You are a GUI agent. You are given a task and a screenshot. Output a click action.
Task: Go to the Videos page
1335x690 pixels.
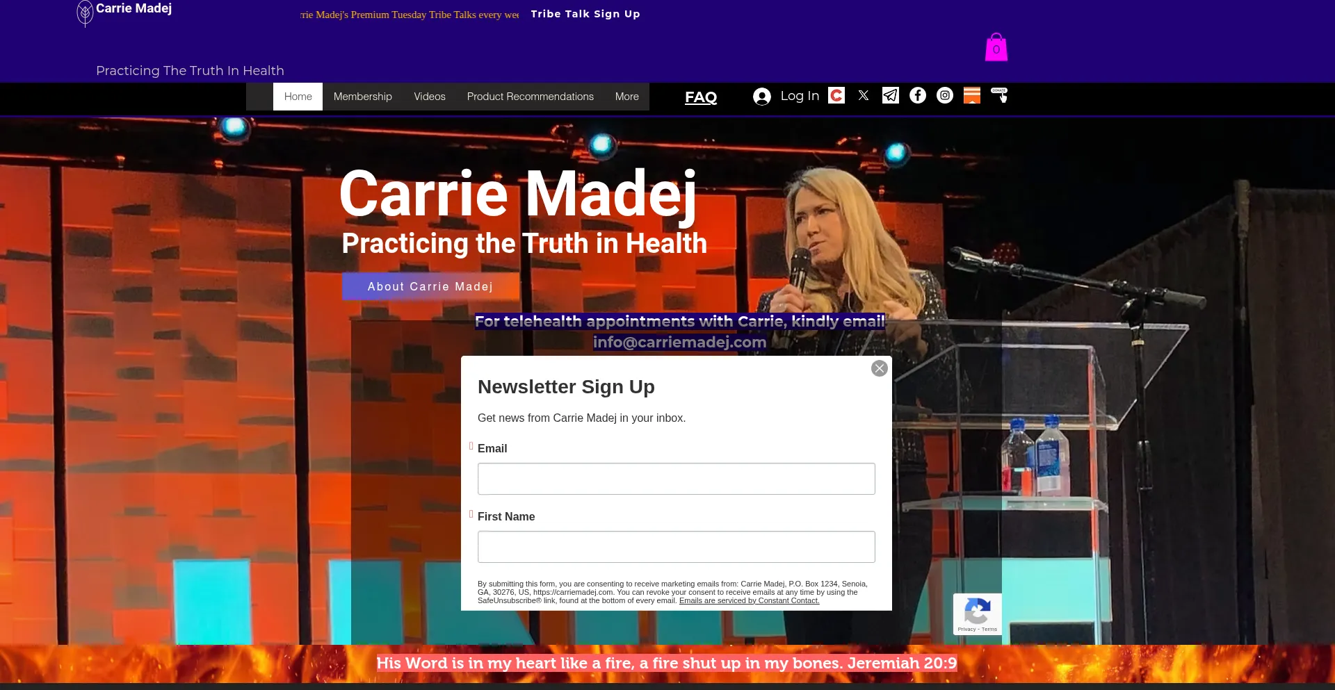pyautogui.click(x=429, y=97)
